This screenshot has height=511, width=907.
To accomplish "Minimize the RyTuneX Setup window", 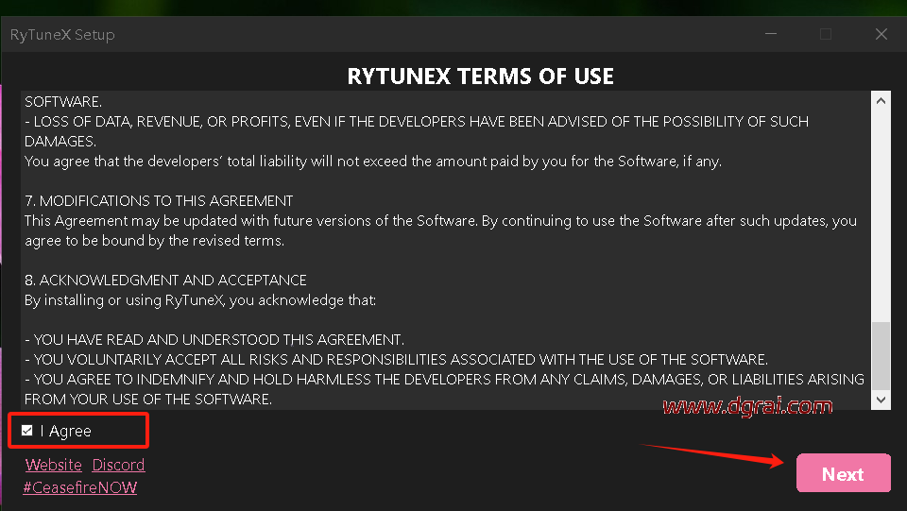I will tap(771, 35).
